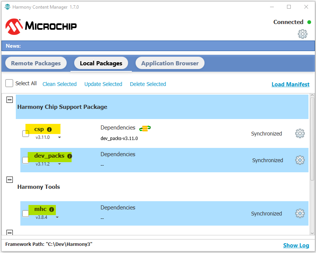Click the mhc row Synchronized status
The height and width of the screenshot is (253, 316).
point(266,214)
